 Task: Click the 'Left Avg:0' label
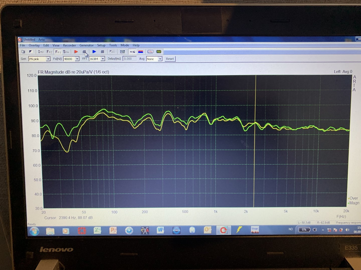pos(343,72)
